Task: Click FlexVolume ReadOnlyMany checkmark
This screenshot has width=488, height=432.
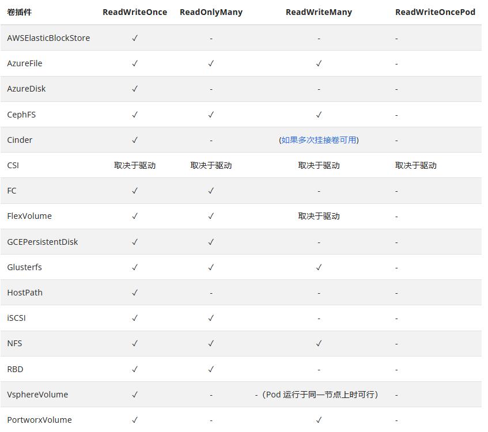Action: click(x=211, y=216)
